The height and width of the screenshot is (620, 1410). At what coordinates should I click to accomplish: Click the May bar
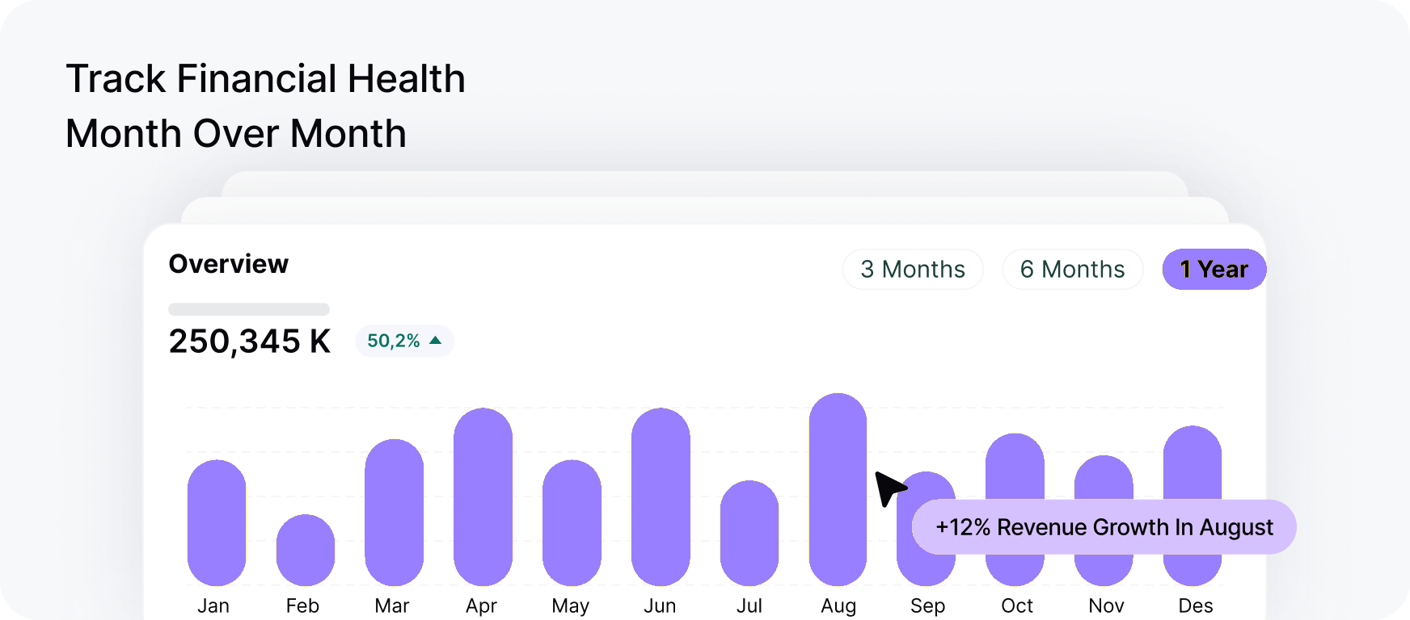pyautogui.click(x=572, y=522)
